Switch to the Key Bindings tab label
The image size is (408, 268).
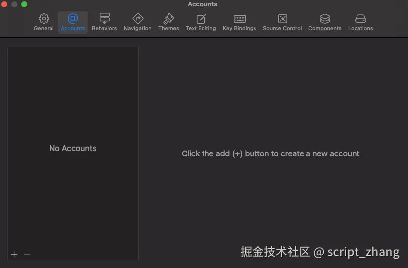(240, 29)
